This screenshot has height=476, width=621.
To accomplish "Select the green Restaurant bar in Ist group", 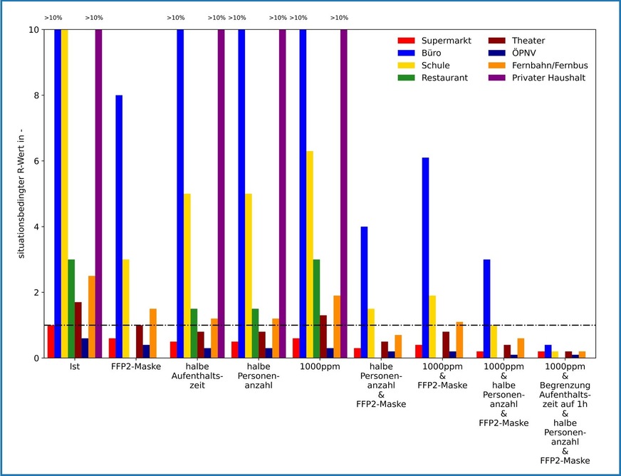I will point(71,309).
